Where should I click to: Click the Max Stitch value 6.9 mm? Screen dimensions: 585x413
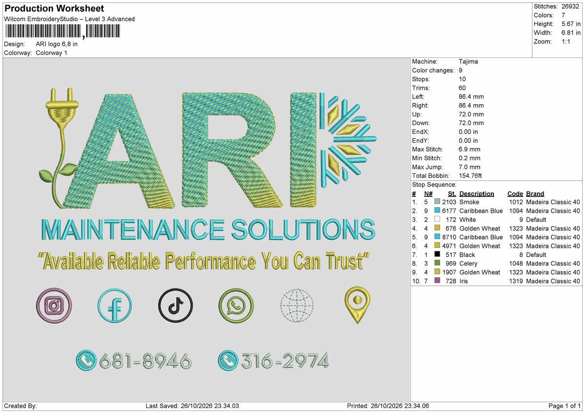pyautogui.click(x=469, y=150)
